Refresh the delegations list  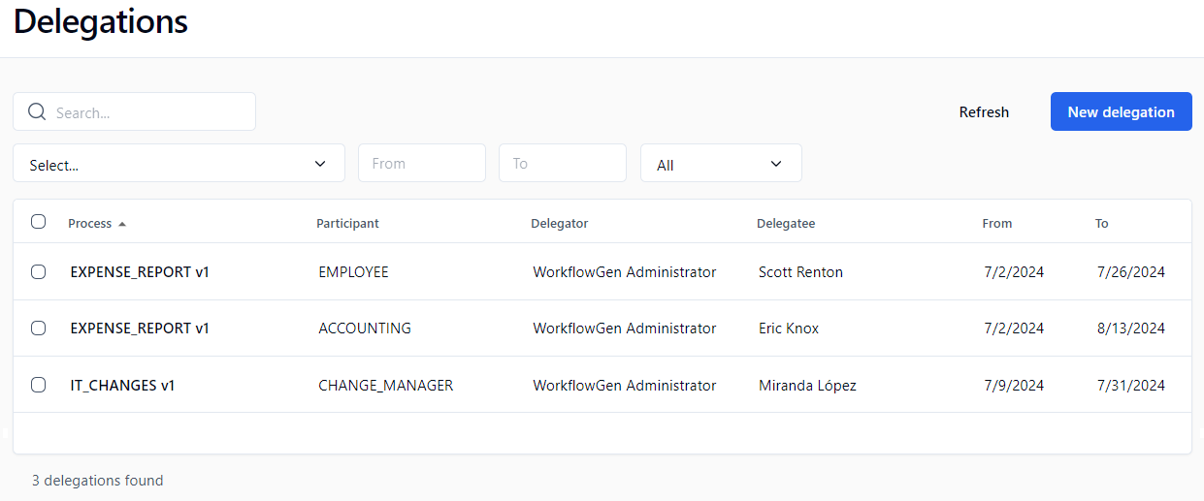(984, 112)
